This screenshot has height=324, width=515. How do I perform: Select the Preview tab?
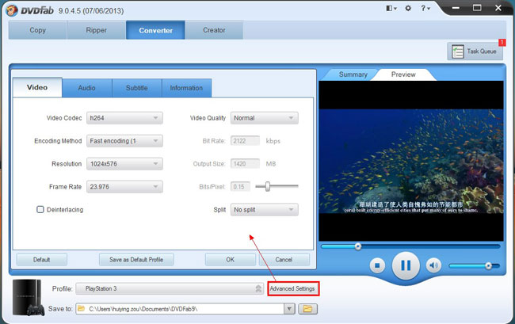coord(403,74)
